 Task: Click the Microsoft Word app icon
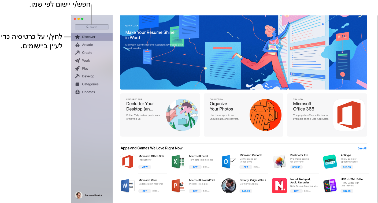pos(128,186)
